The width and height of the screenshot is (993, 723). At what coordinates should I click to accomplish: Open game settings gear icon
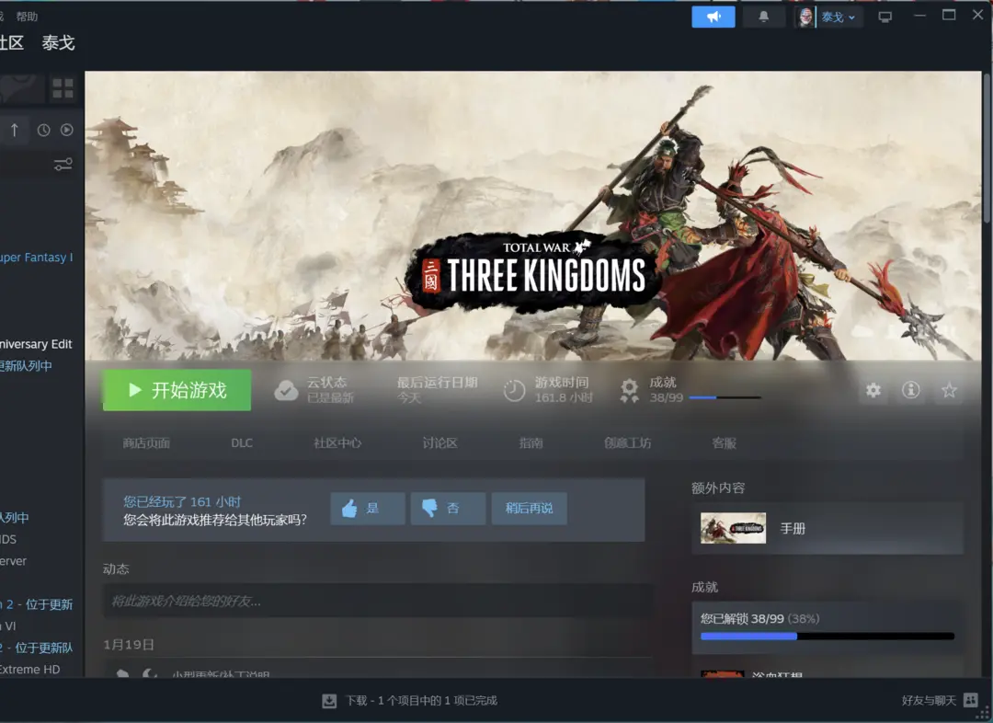[x=873, y=390]
